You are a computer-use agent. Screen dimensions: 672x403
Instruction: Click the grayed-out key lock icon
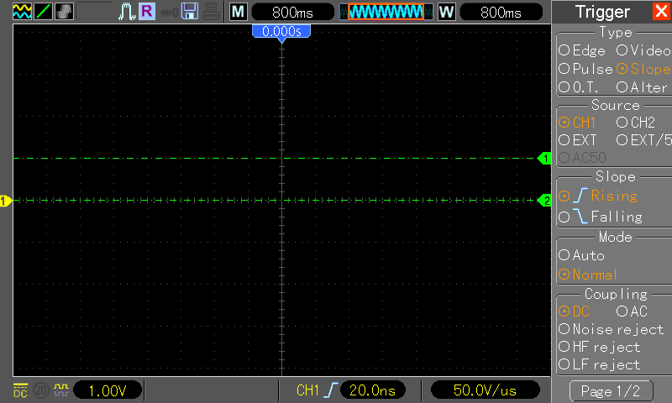[169, 13]
